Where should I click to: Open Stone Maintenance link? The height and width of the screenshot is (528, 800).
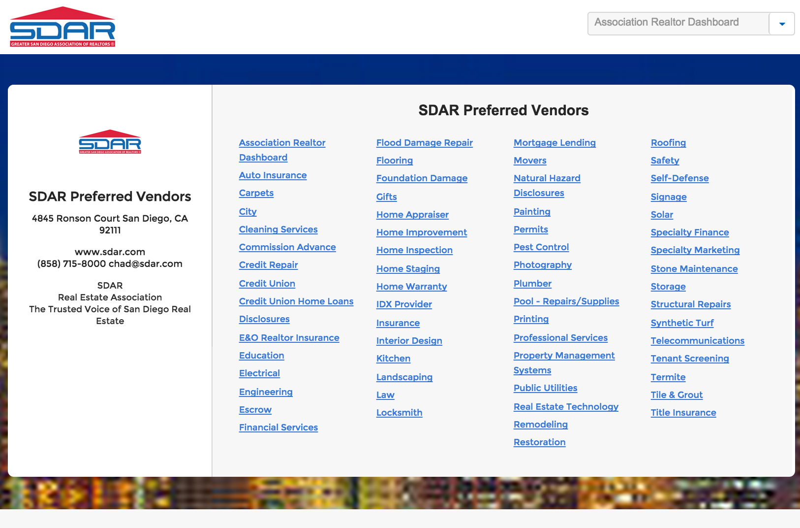[694, 269]
